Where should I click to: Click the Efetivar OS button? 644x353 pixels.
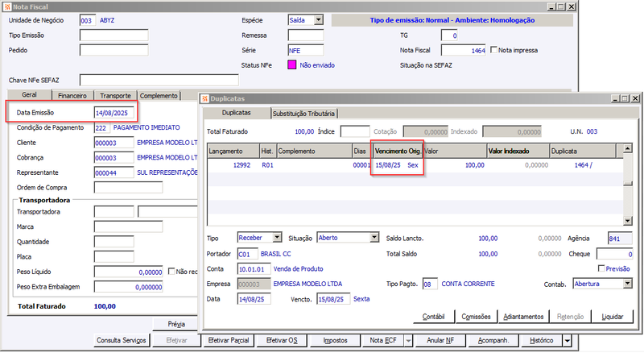point(282,340)
